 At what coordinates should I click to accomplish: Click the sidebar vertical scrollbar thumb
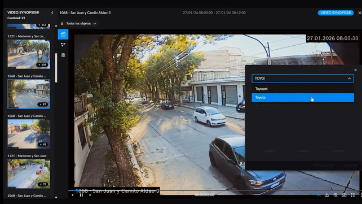[56, 68]
